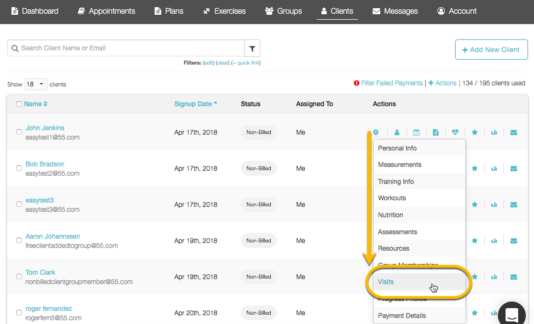Screen dimensions: 534x324
Task: Open Filter Failed Payments link
Action: 392,83
